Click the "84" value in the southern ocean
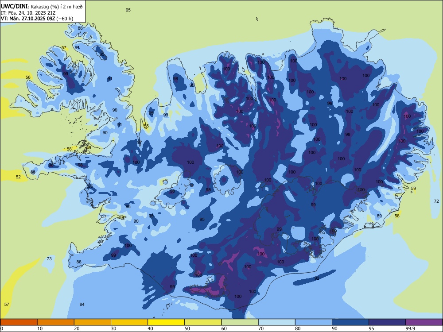The height and width of the screenshot is (332, 443). 82,305
